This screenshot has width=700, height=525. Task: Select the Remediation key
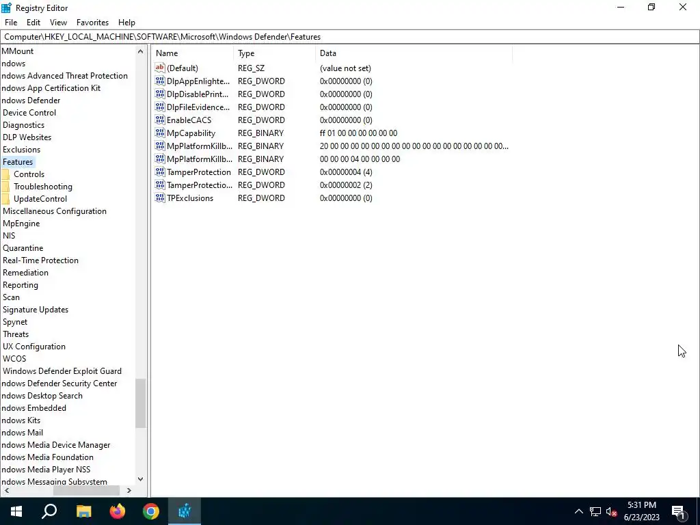25,272
